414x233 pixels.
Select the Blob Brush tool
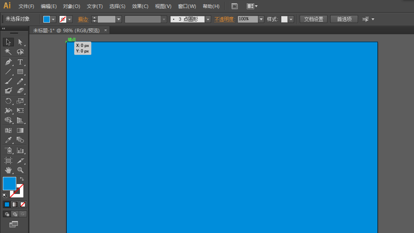tap(8, 91)
